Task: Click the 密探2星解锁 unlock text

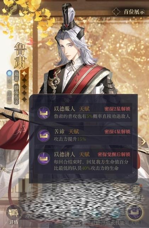Action: click(x=118, y=109)
